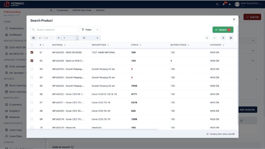The width and height of the screenshot is (265, 149).
Task: Click the stock value 4771
Action: [134, 94]
